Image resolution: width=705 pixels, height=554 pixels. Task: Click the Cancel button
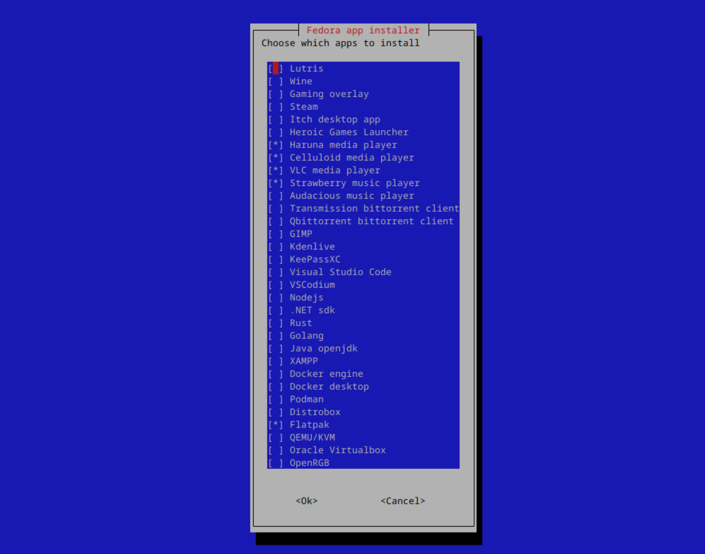[403, 501]
